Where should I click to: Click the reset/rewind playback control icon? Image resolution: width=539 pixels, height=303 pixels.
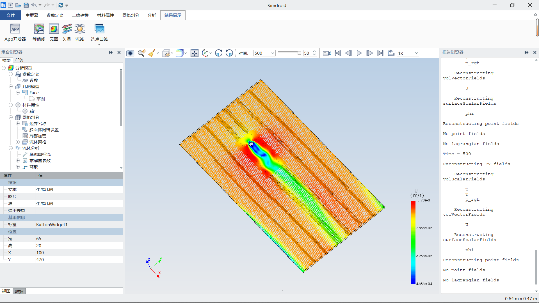pyautogui.click(x=338, y=53)
